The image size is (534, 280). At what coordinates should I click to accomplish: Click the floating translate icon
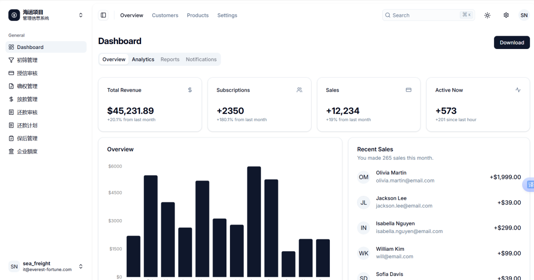529,185
